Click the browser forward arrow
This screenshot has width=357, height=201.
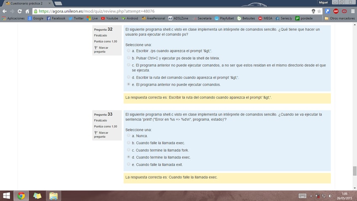pos(12,11)
